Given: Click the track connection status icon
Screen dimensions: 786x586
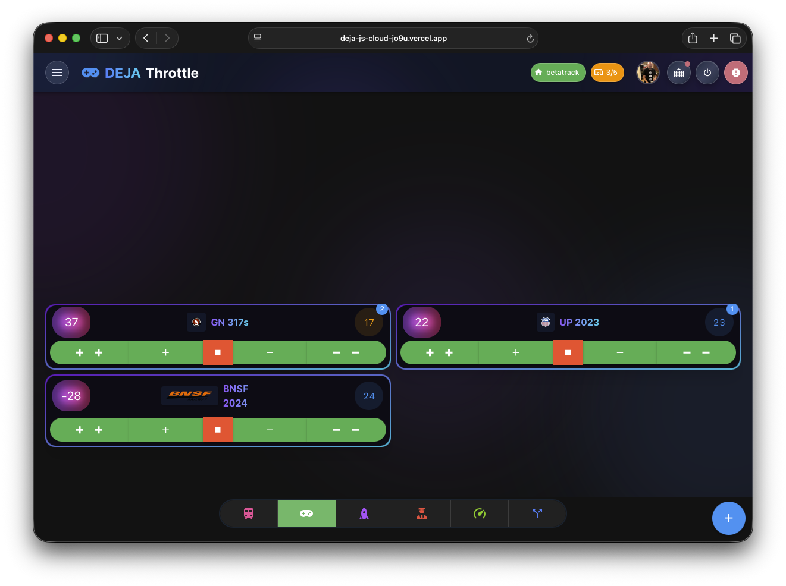Looking at the screenshot, I should 678,73.
